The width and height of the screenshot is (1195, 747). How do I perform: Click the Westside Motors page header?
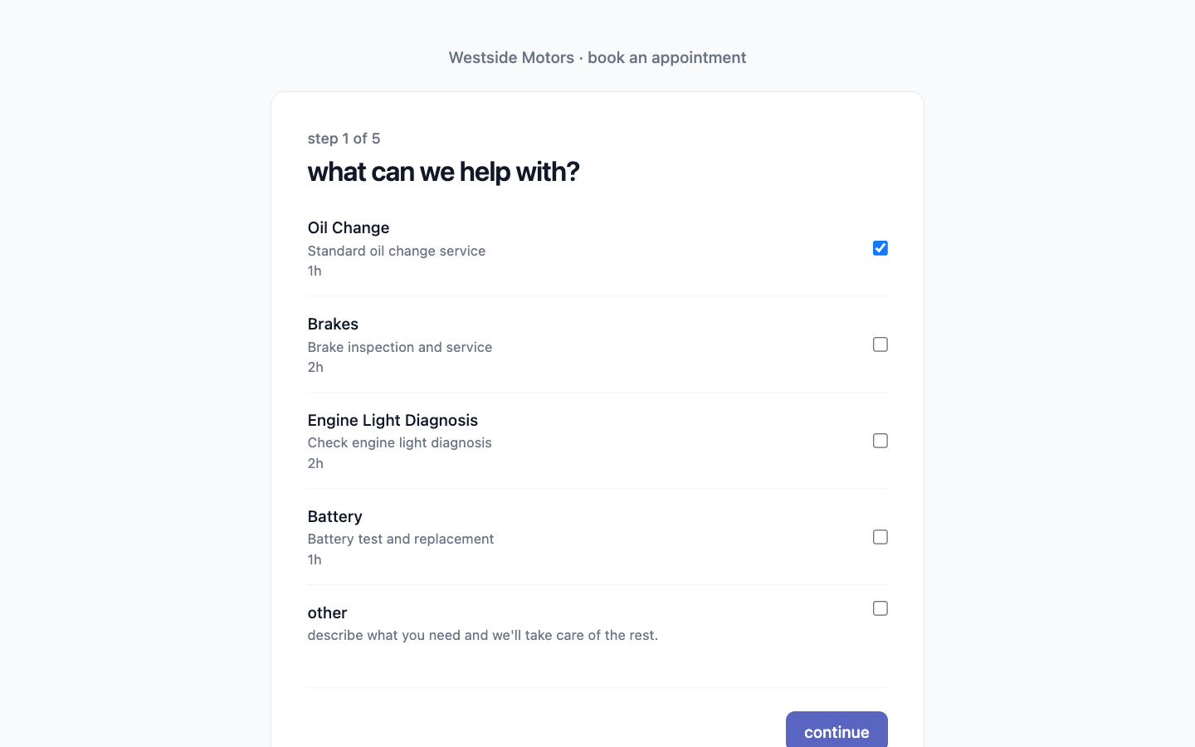(597, 57)
